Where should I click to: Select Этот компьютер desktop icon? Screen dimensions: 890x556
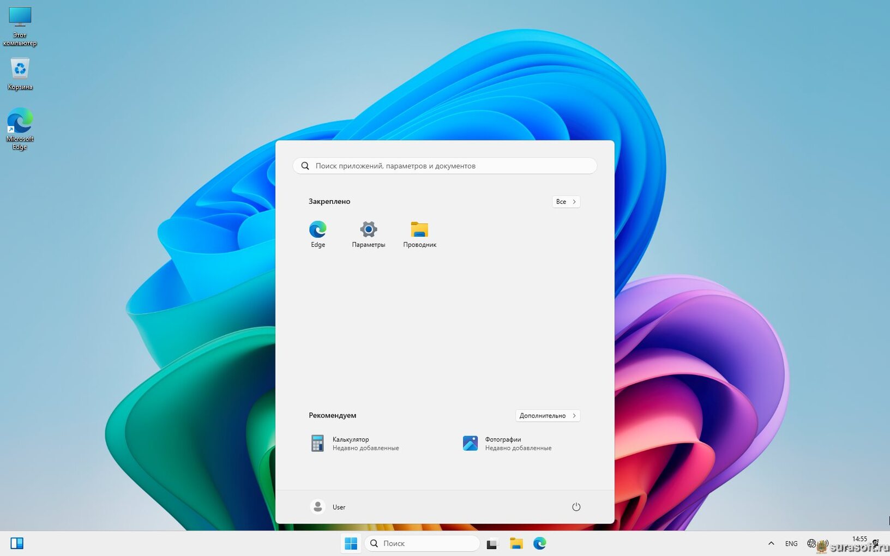20,26
